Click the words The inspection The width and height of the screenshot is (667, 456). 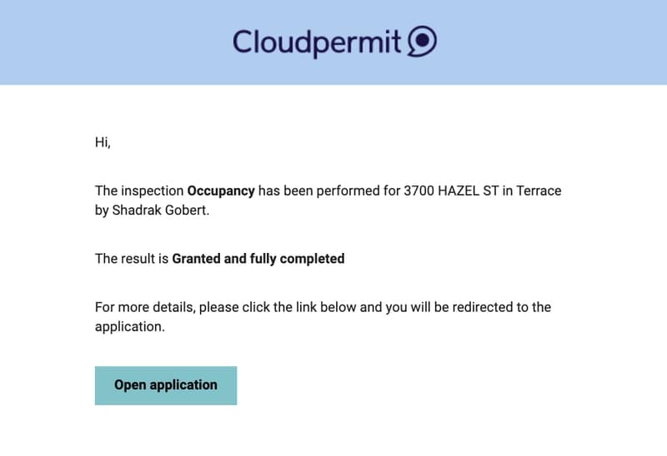(x=139, y=191)
